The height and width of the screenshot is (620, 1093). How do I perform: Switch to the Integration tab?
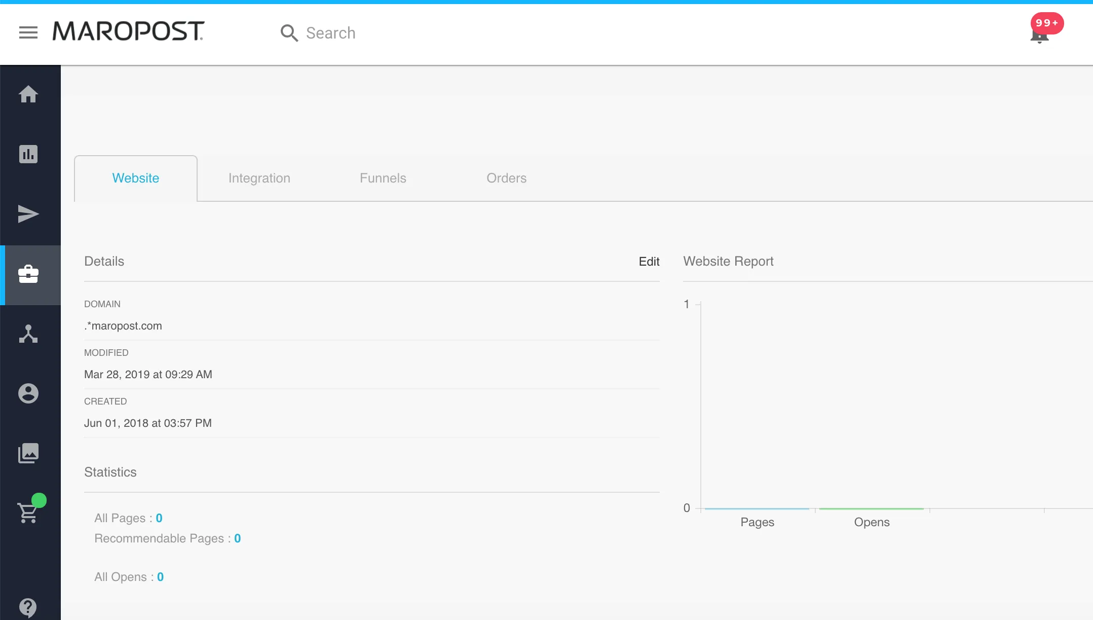(x=259, y=178)
